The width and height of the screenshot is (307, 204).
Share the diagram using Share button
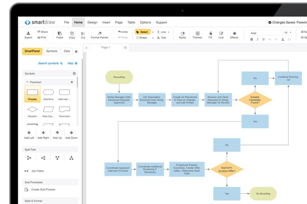tap(43, 32)
